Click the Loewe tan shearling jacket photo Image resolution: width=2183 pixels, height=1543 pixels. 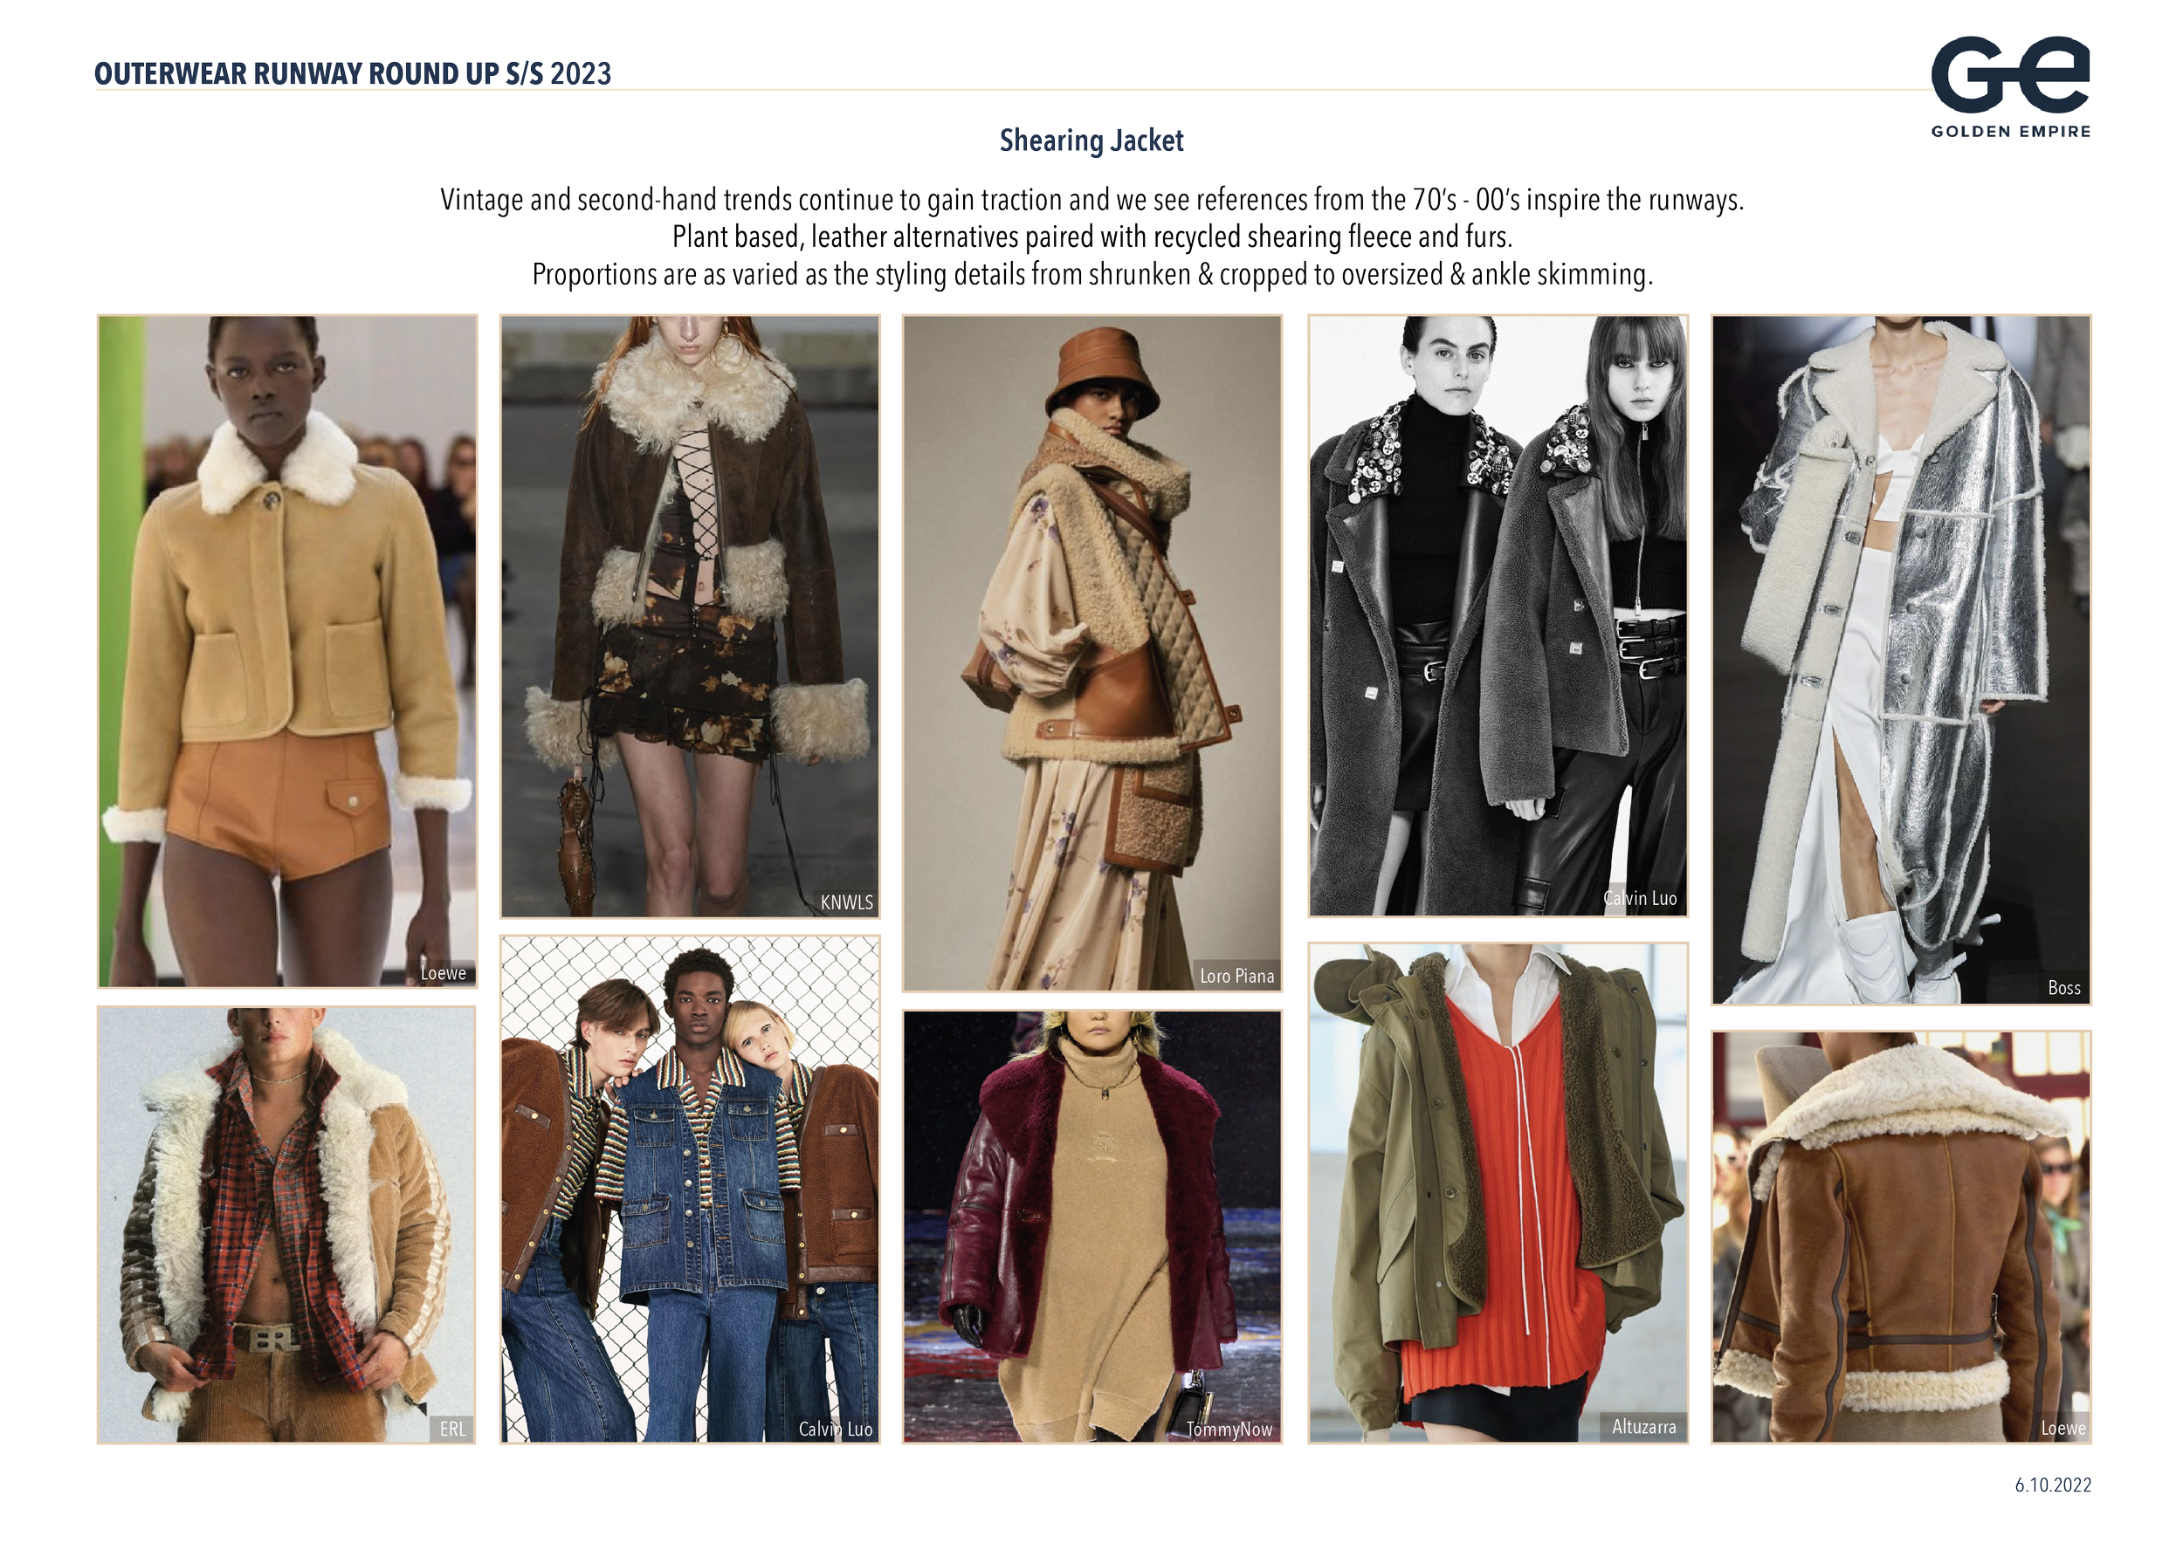(x=286, y=651)
